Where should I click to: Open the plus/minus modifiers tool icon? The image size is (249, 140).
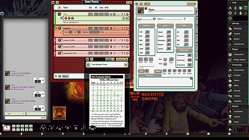pos(235,13)
